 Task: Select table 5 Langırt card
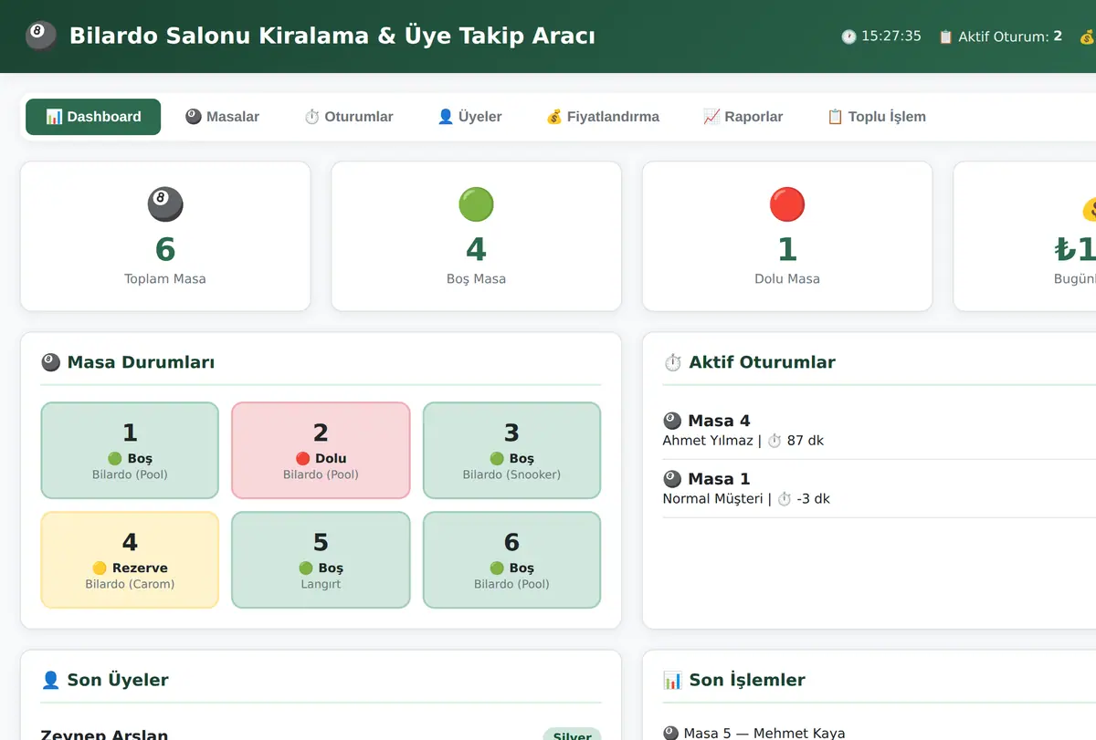321,560
